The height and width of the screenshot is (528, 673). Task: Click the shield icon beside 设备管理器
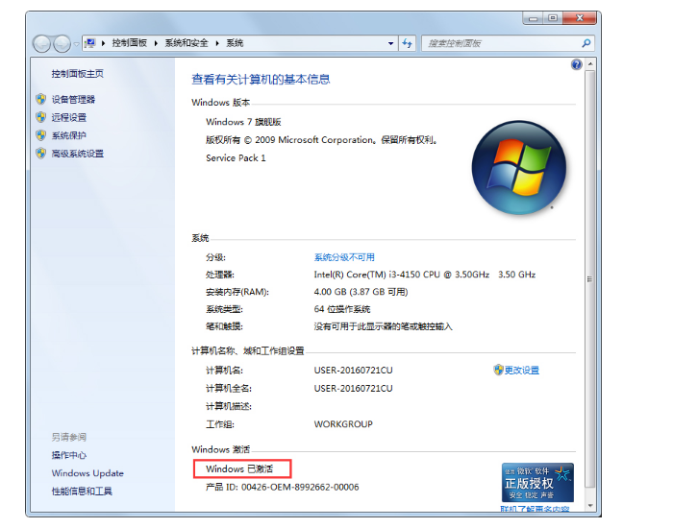pos(41,100)
